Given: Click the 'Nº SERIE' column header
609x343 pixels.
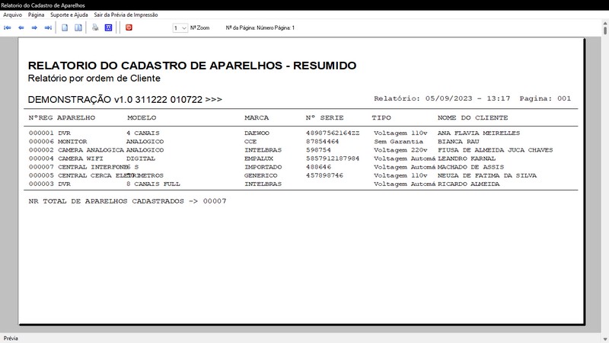Looking at the screenshot, I should point(325,117).
